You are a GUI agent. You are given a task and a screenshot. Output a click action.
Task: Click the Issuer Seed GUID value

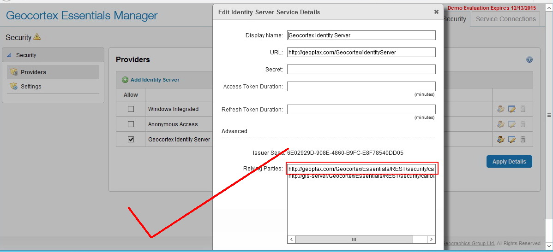pyautogui.click(x=345, y=153)
